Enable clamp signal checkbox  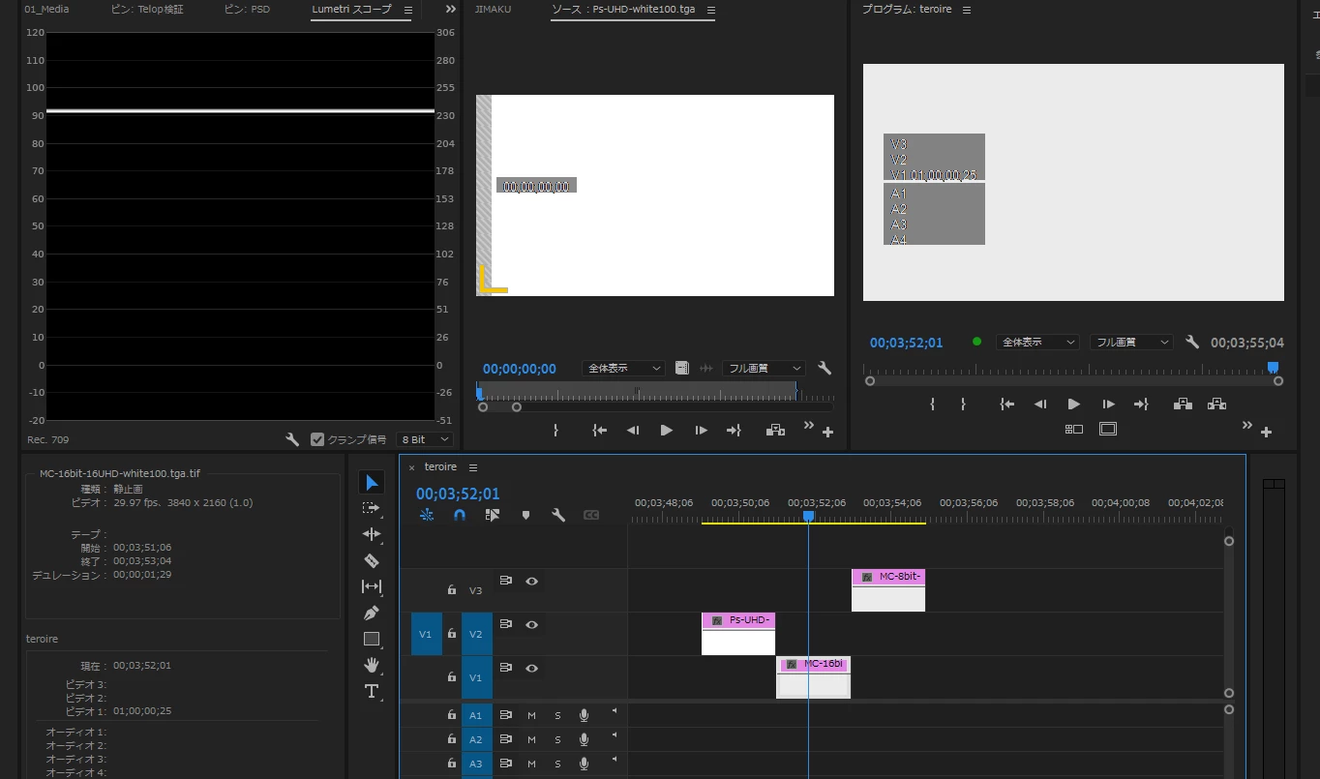[x=317, y=439]
